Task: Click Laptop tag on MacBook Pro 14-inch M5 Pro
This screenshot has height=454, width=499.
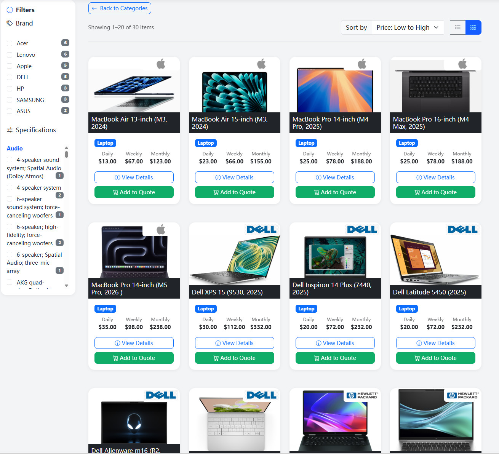Action: [105, 309]
